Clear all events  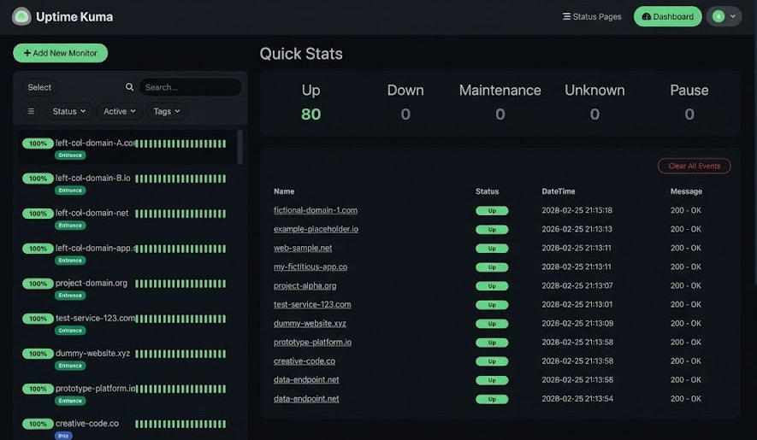point(694,166)
